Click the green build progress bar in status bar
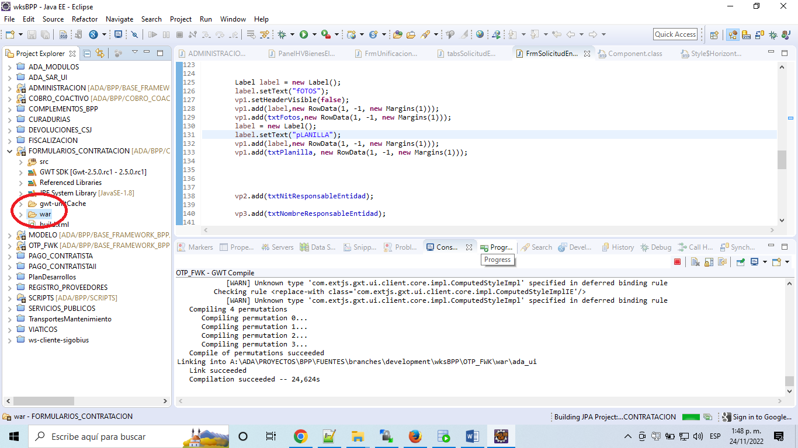Viewport: 798px width, 448px height. (x=691, y=417)
